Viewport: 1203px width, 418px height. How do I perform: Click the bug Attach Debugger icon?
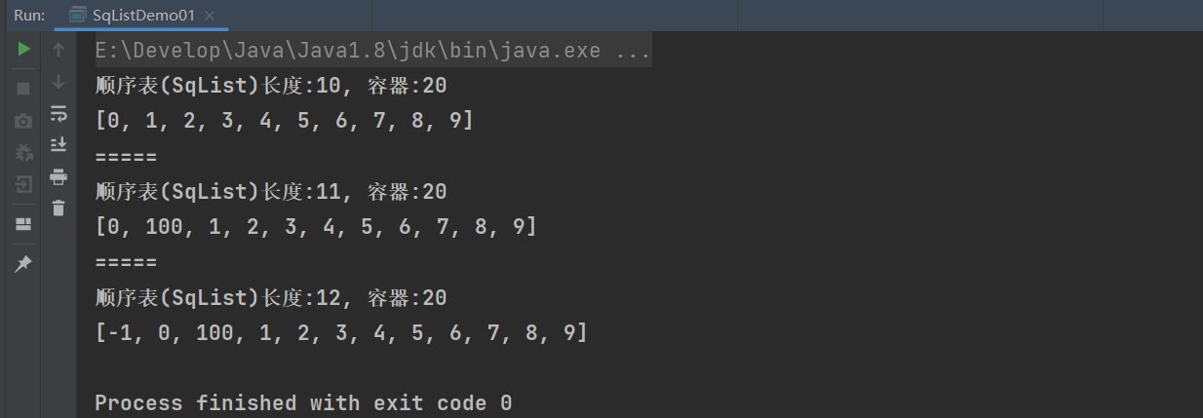tap(23, 153)
